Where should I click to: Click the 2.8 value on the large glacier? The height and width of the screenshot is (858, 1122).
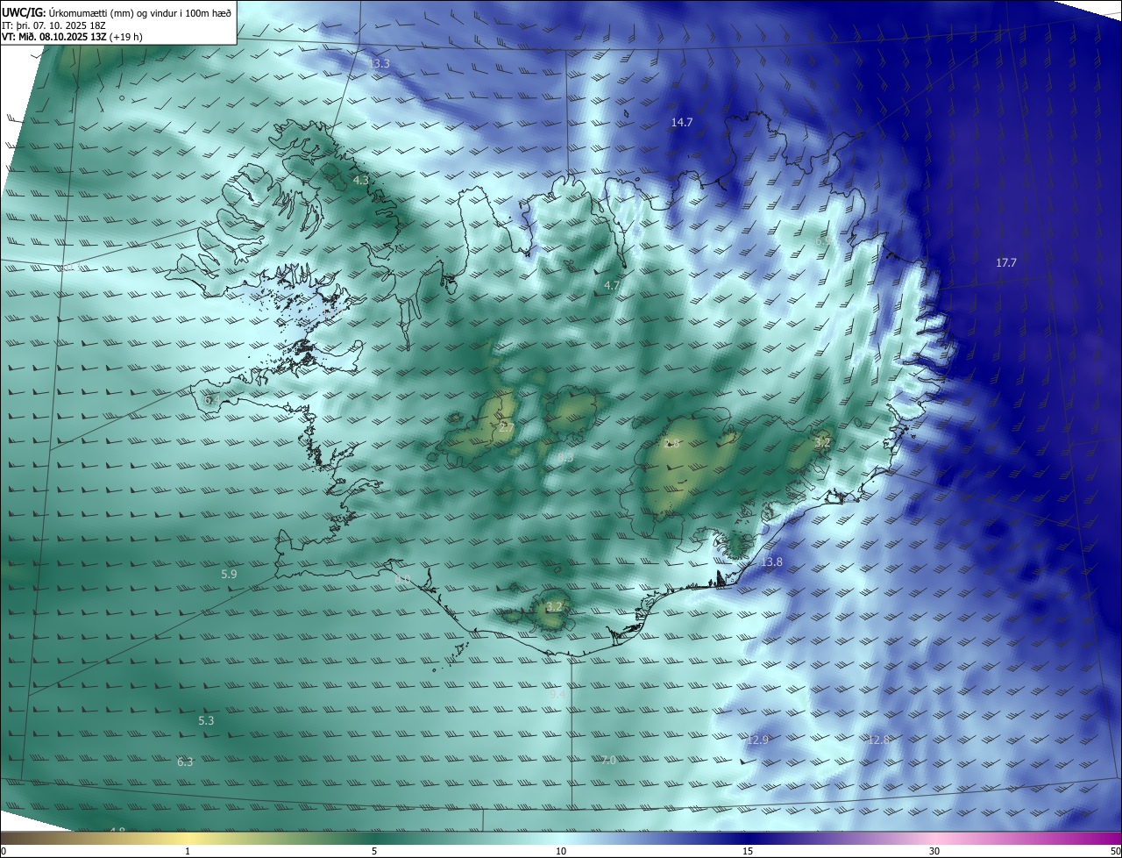671,444
